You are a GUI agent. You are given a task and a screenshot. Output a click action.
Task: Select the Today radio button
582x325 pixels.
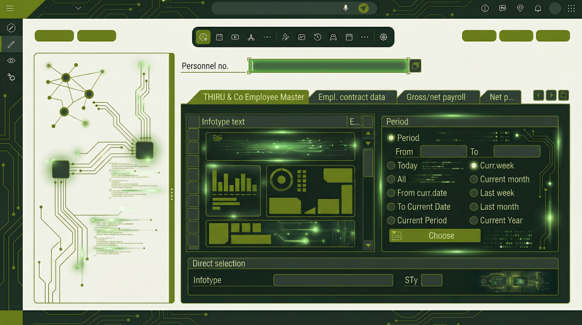[x=391, y=165]
